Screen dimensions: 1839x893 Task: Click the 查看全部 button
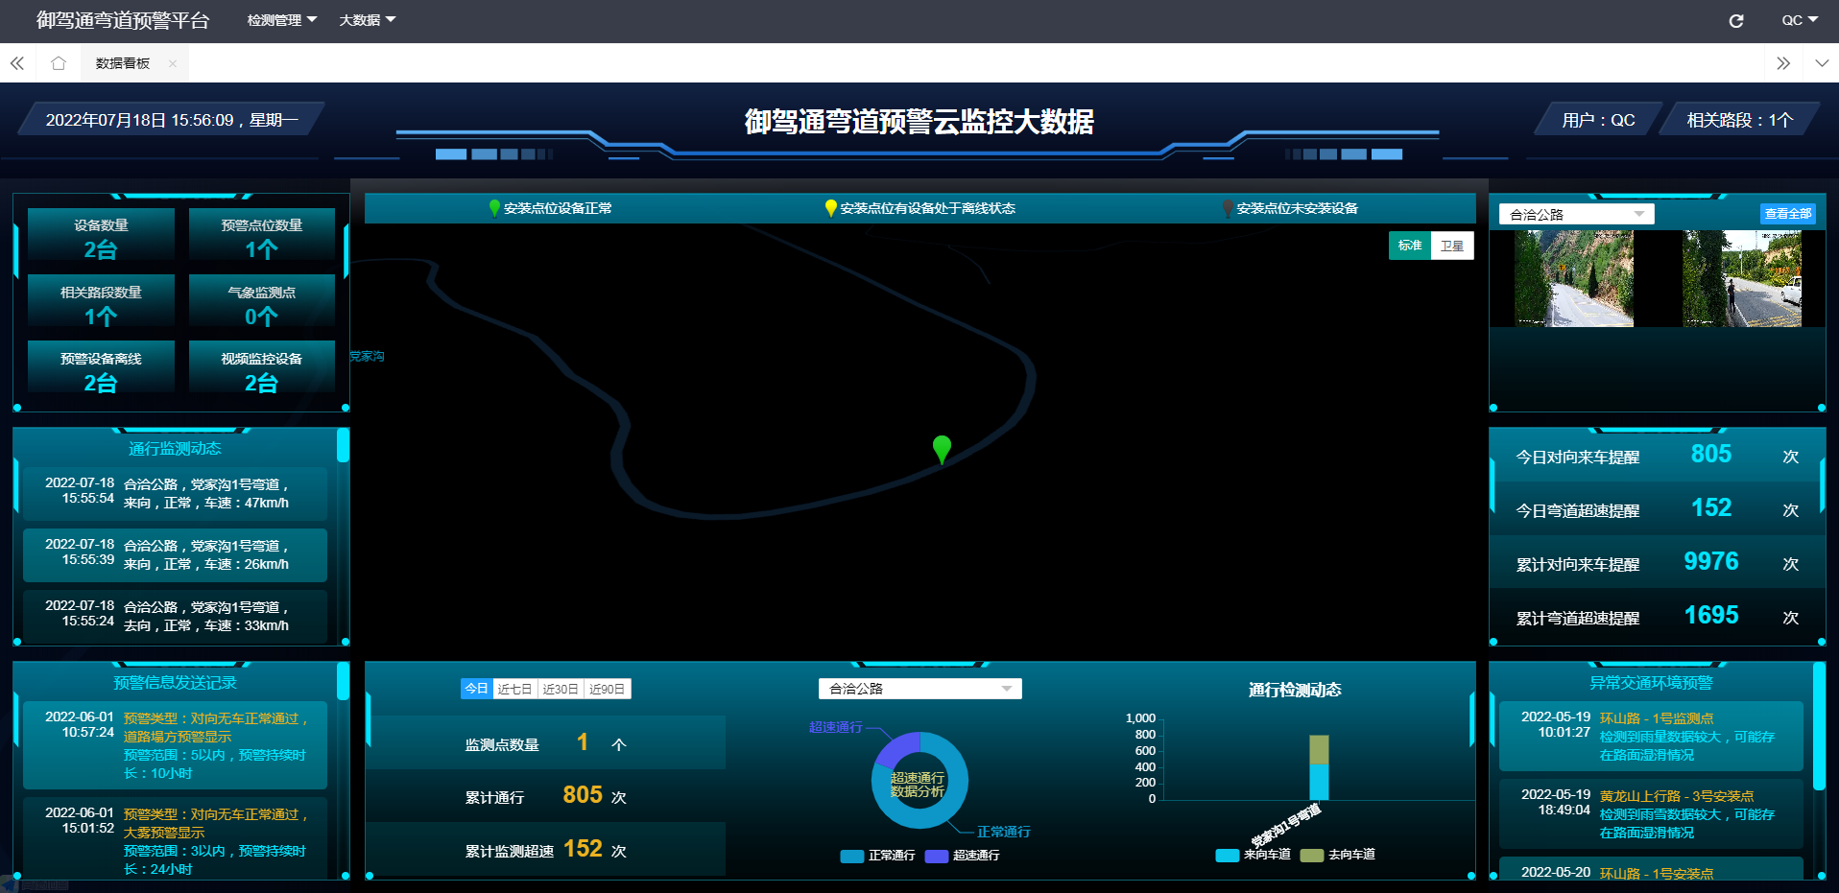click(1787, 214)
